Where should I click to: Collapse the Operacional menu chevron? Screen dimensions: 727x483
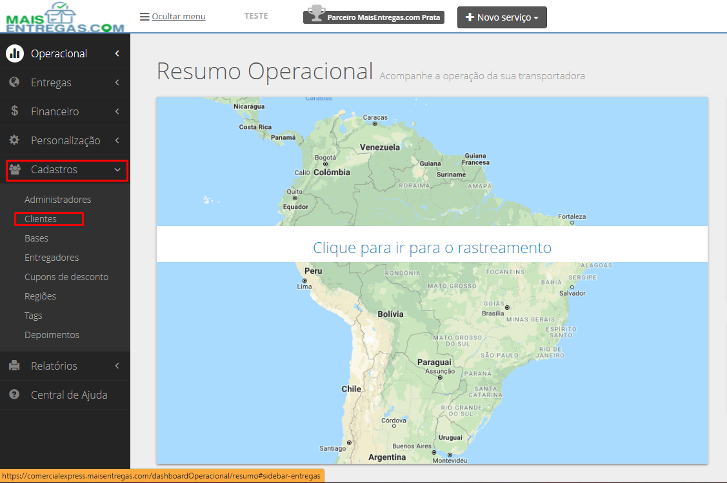(x=117, y=53)
